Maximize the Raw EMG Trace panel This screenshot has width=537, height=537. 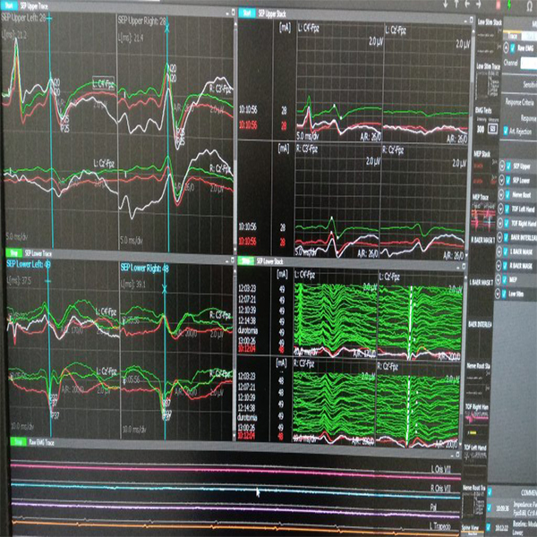pyautogui.click(x=457, y=455)
